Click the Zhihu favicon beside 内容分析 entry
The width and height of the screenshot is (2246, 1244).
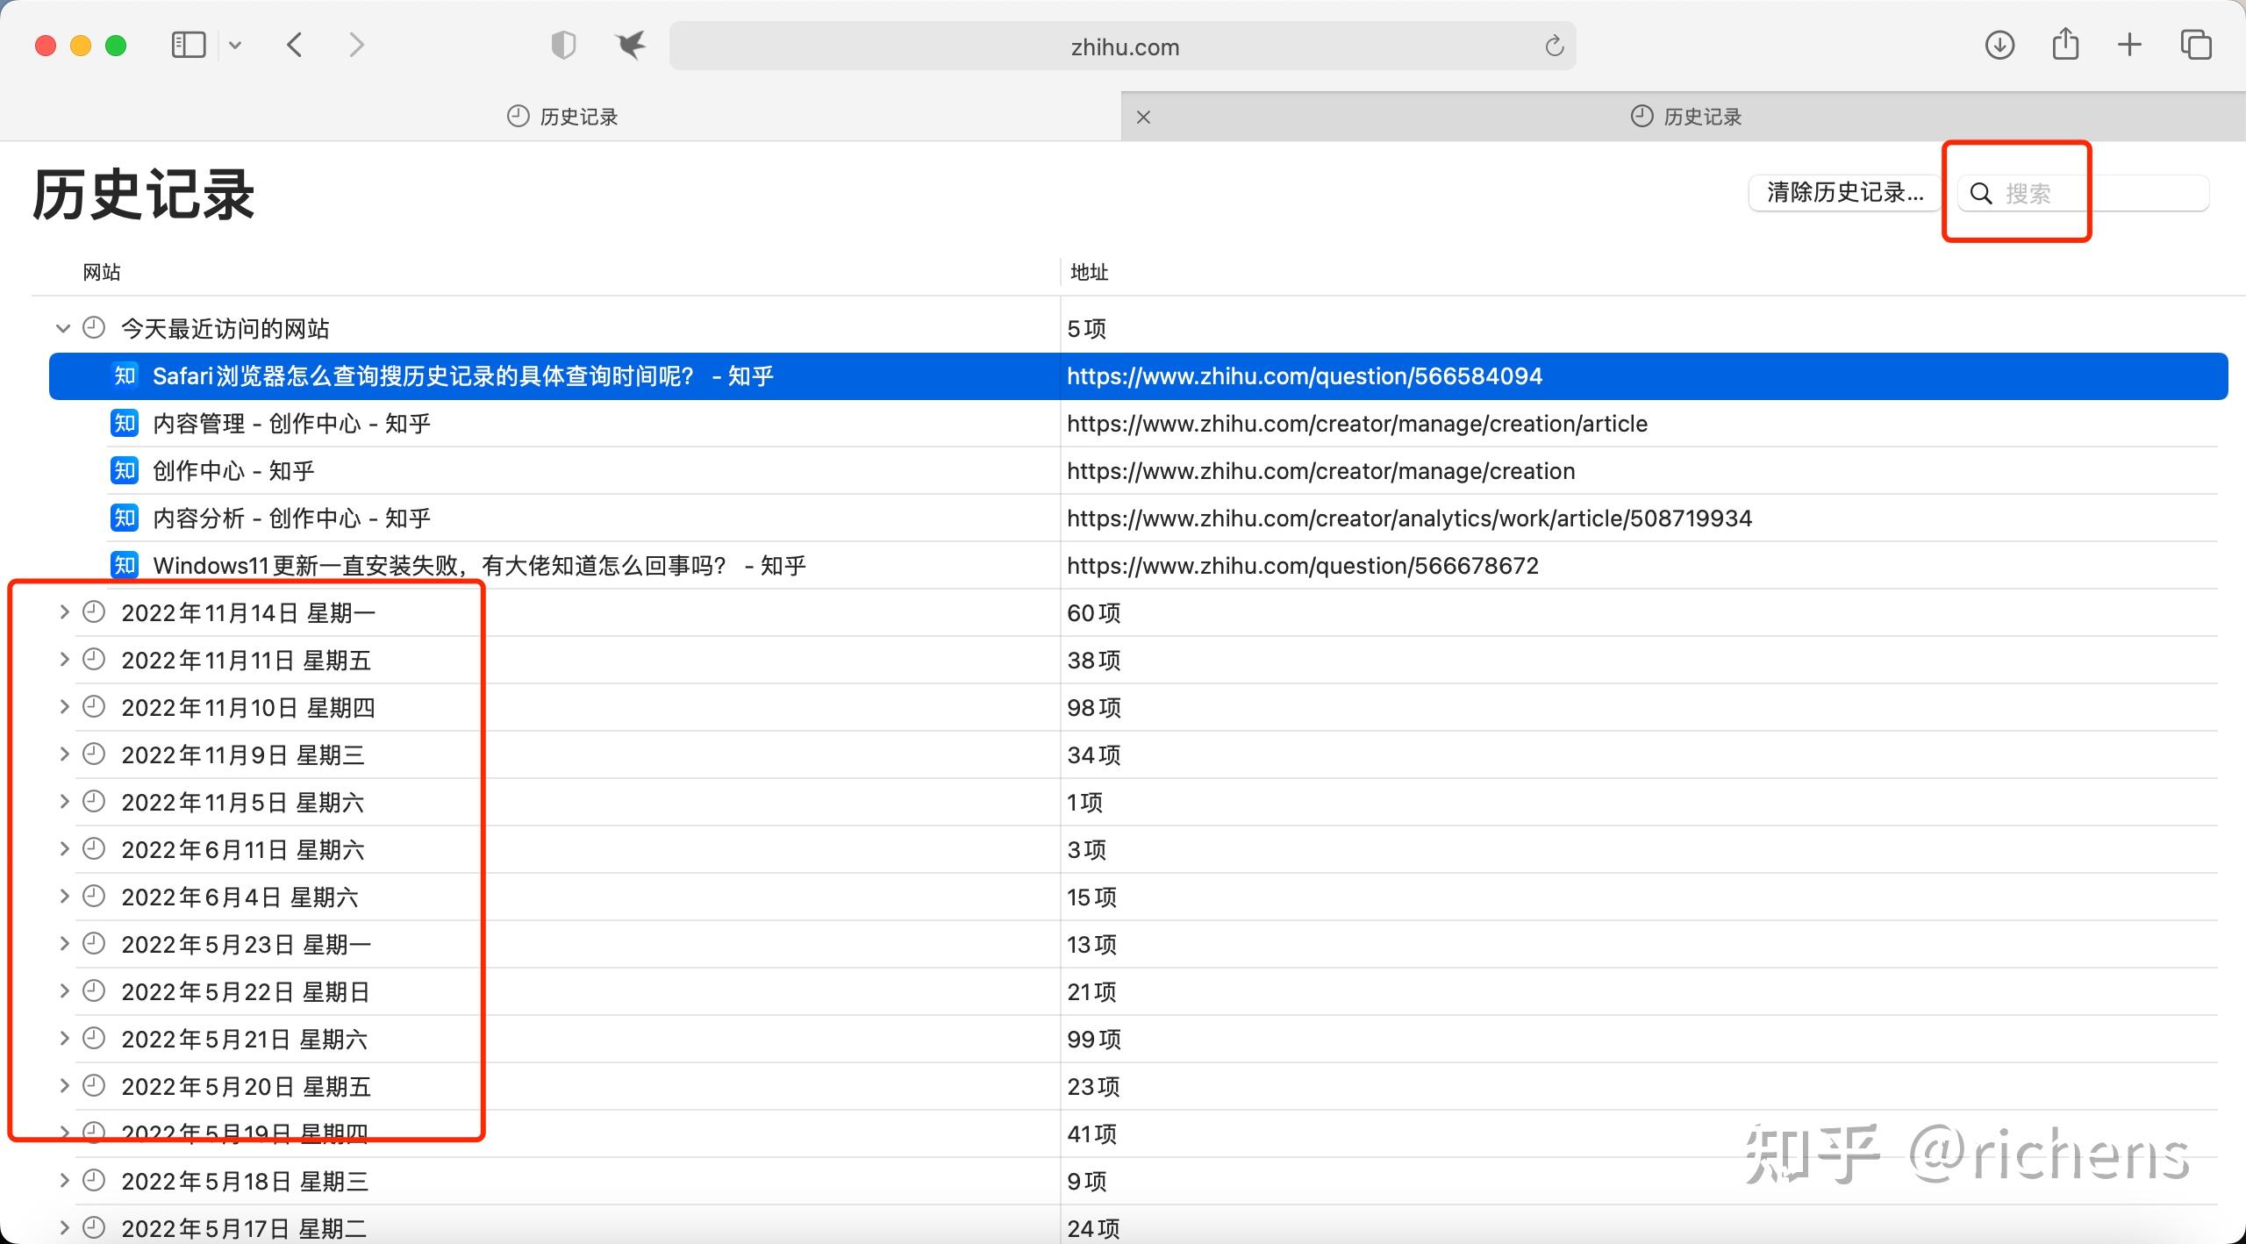click(x=125, y=518)
